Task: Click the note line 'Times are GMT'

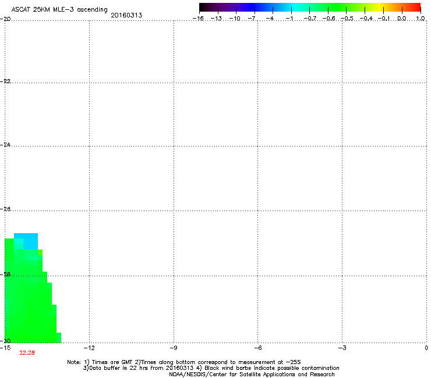Action: point(109,362)
